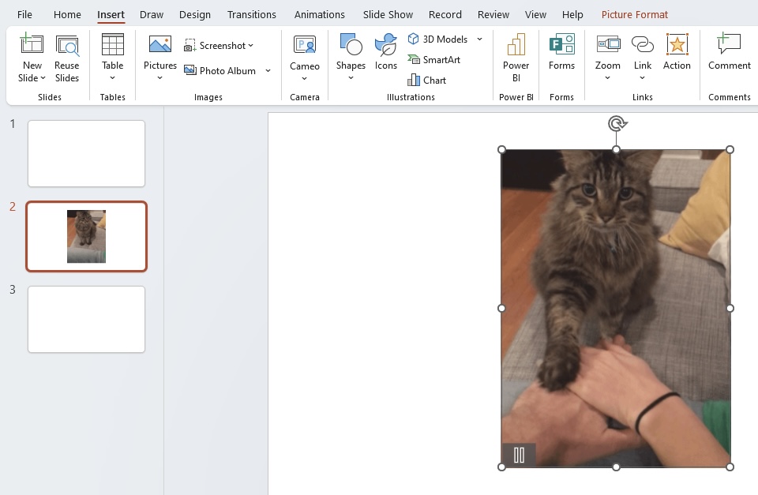Click the Power BI button
758x495 pixels.
pyautogui.click(x=516, y=58)
